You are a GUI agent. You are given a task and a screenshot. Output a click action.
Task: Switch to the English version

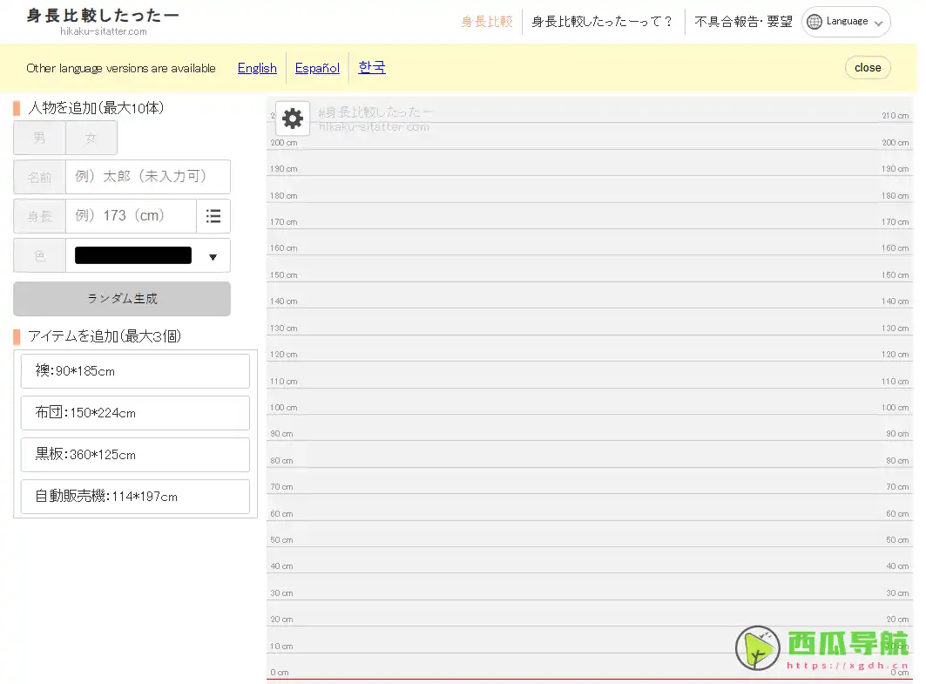256,67
